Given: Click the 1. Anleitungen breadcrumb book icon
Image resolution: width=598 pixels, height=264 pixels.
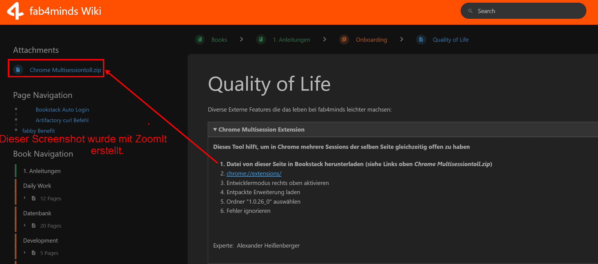Looking at the screenshot, I should [261, 40].
